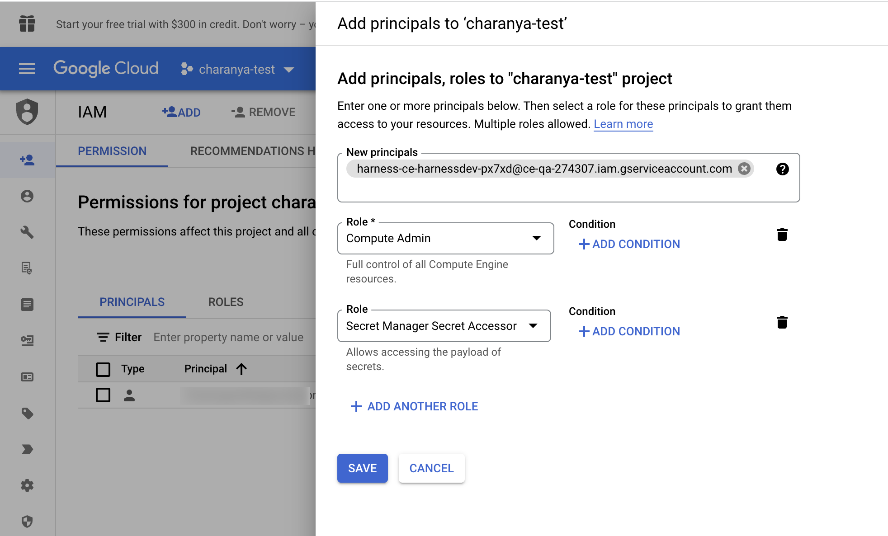Click ADD ANOTHER ROLE
The height and width of the screenshot is (536, 888).
tap(414, 406)
